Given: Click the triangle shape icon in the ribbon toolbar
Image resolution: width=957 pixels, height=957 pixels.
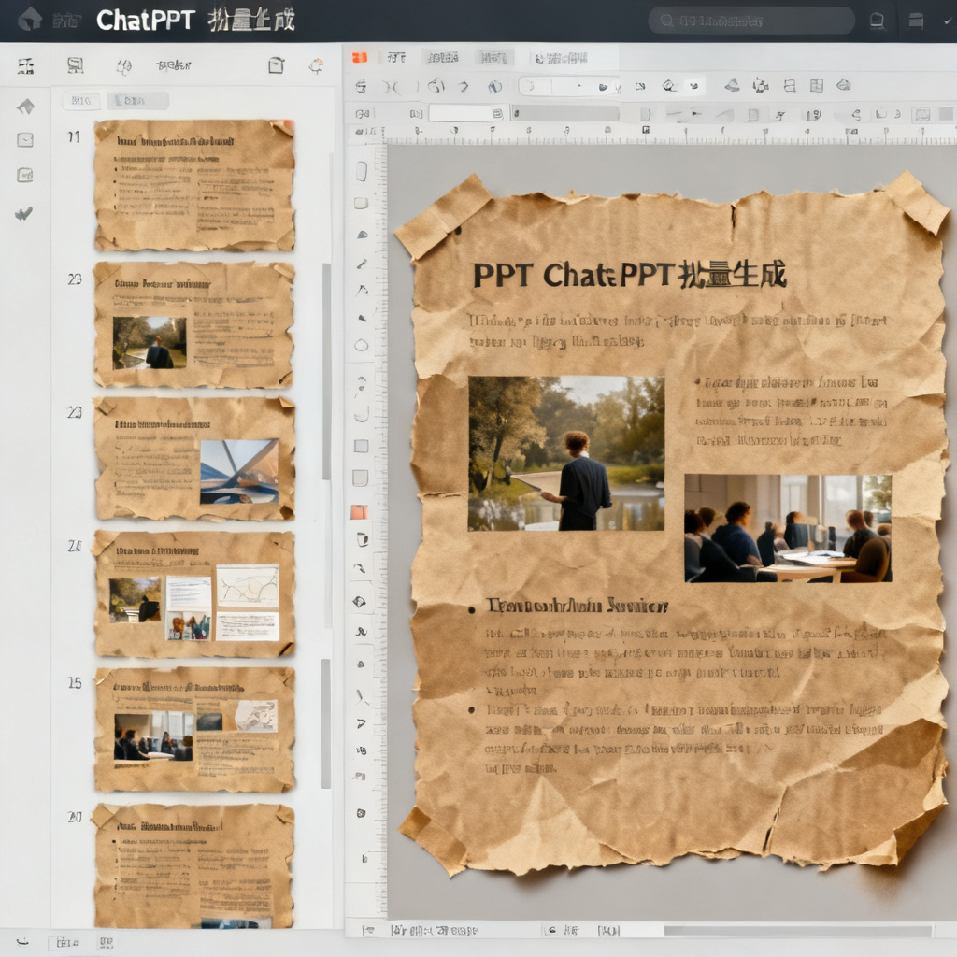Looking at the screenshot, I should (x=733, y=85).
